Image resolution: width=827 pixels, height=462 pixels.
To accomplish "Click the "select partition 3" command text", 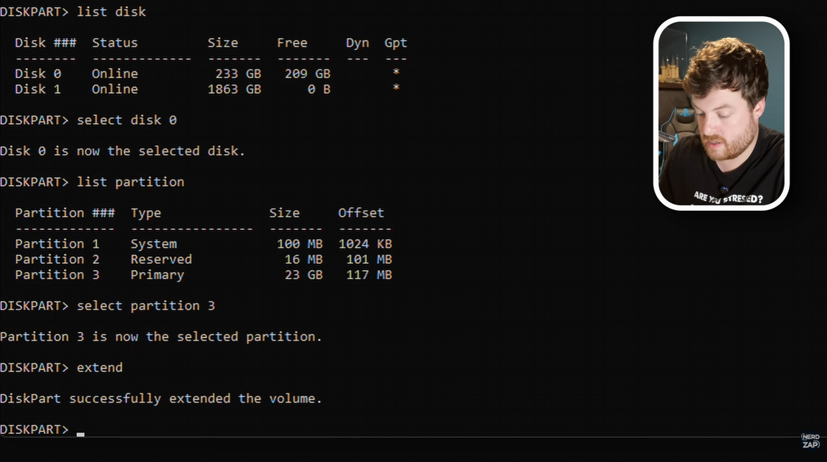I will (146, 306).
